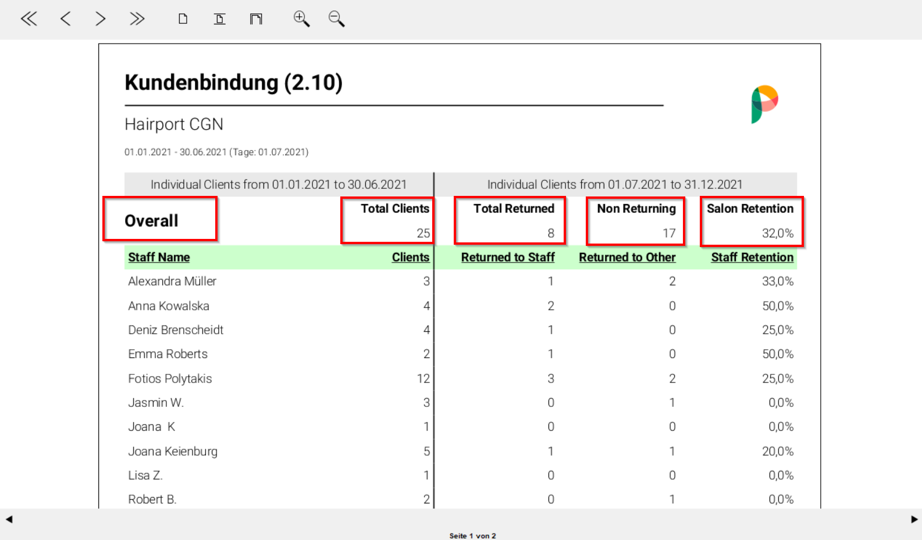
Task: Sort by Staff Retention column header
Action: pyautogui.click(x=752, y=258)
